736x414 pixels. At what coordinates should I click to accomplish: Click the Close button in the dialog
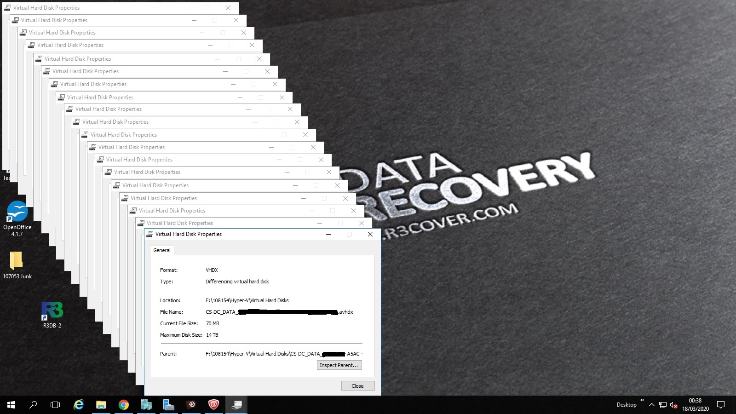(x=357, y=386)
